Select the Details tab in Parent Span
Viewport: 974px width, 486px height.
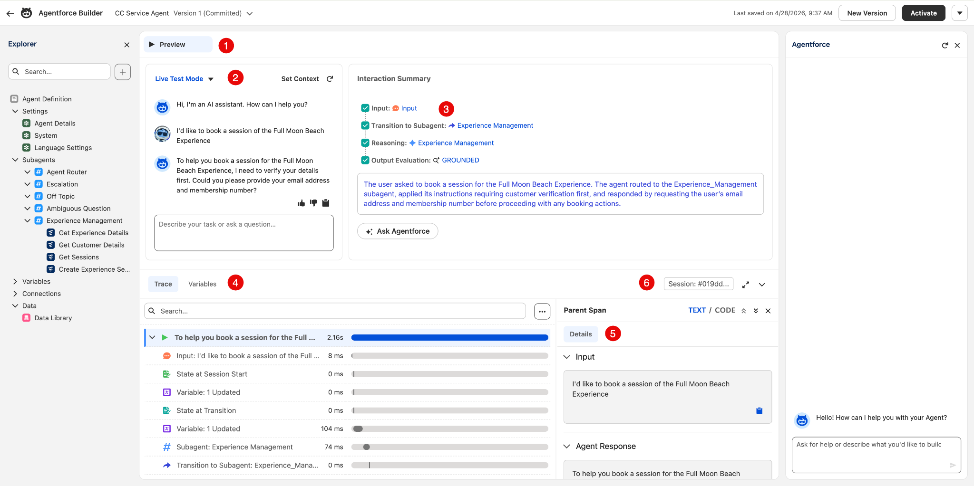[581, 334]
